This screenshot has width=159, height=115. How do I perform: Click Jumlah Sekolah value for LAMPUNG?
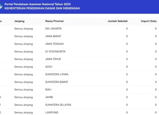click(x=127, y=112)
